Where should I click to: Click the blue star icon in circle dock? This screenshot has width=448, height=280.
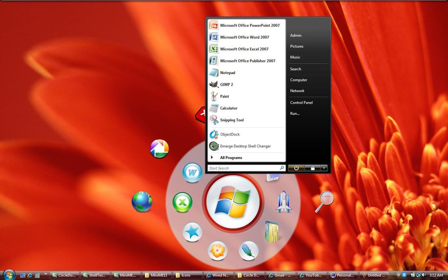192,232
